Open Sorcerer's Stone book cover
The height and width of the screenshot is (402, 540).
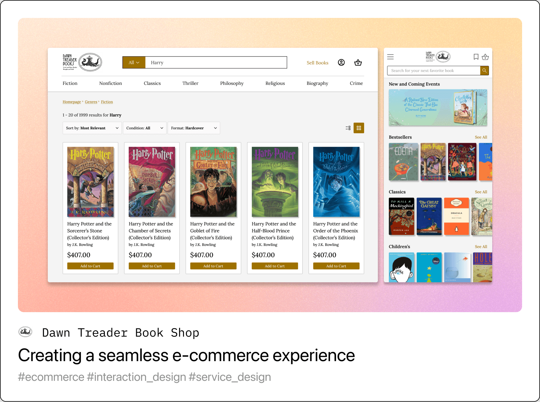coord(90,182)
